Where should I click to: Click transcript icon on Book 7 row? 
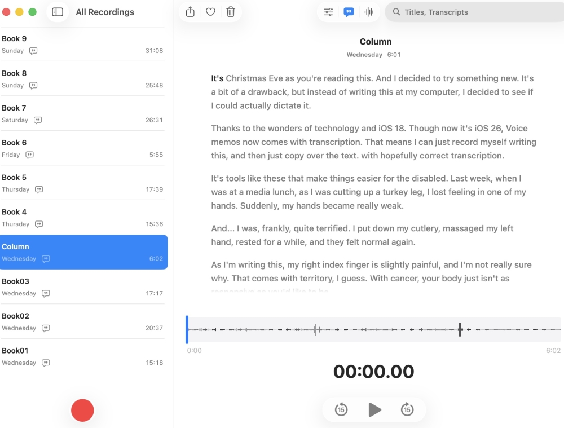(38, 120)
